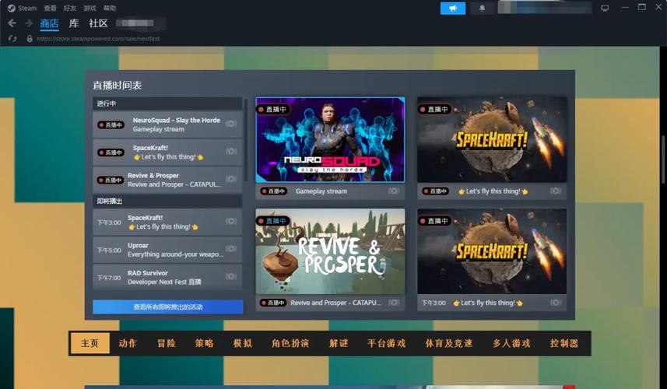This screenshot has height=389, width=667.
Task: Click the lock icon beside the URL
Action: pyautogui.click(x=30, y=39)
